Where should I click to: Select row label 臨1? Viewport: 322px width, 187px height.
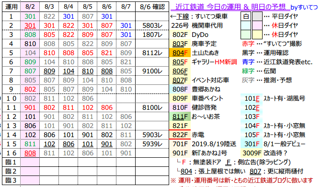coord(11,162)
